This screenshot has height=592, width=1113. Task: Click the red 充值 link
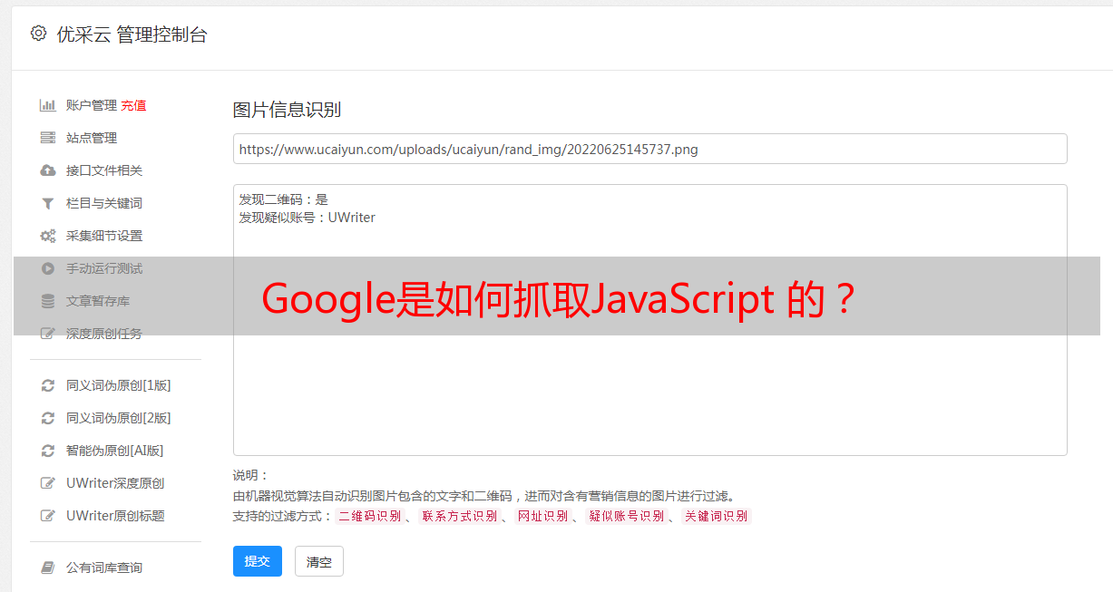[x=133, y=105]
